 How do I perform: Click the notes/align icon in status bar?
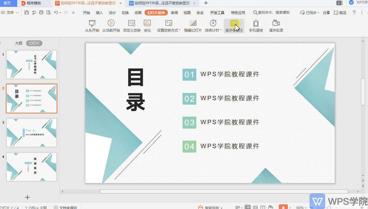click(x=238, y=208)
